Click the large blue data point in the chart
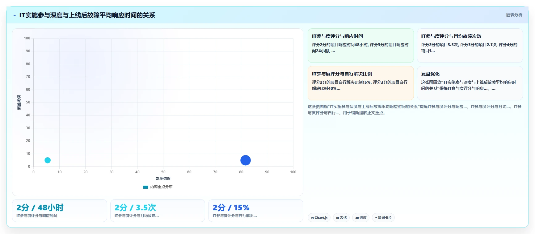 246,160
